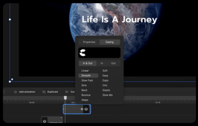The image size is (198, 126).
Task: Select Easy easing
Action: click(105, 76)
